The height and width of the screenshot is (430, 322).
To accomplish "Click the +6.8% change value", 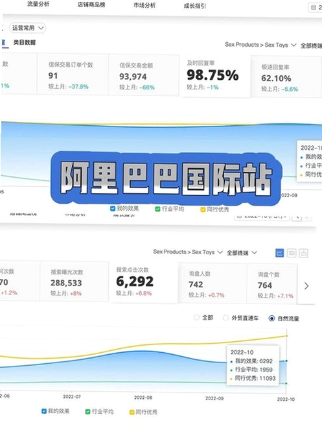I will coord(143,293).
